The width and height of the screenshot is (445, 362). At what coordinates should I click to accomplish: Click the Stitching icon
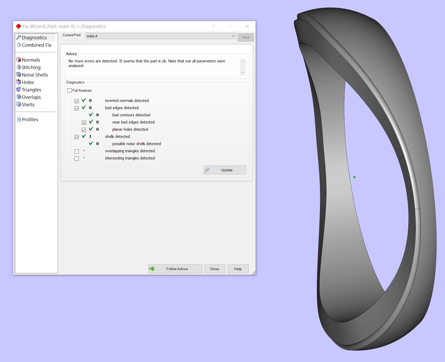(18, 67)
